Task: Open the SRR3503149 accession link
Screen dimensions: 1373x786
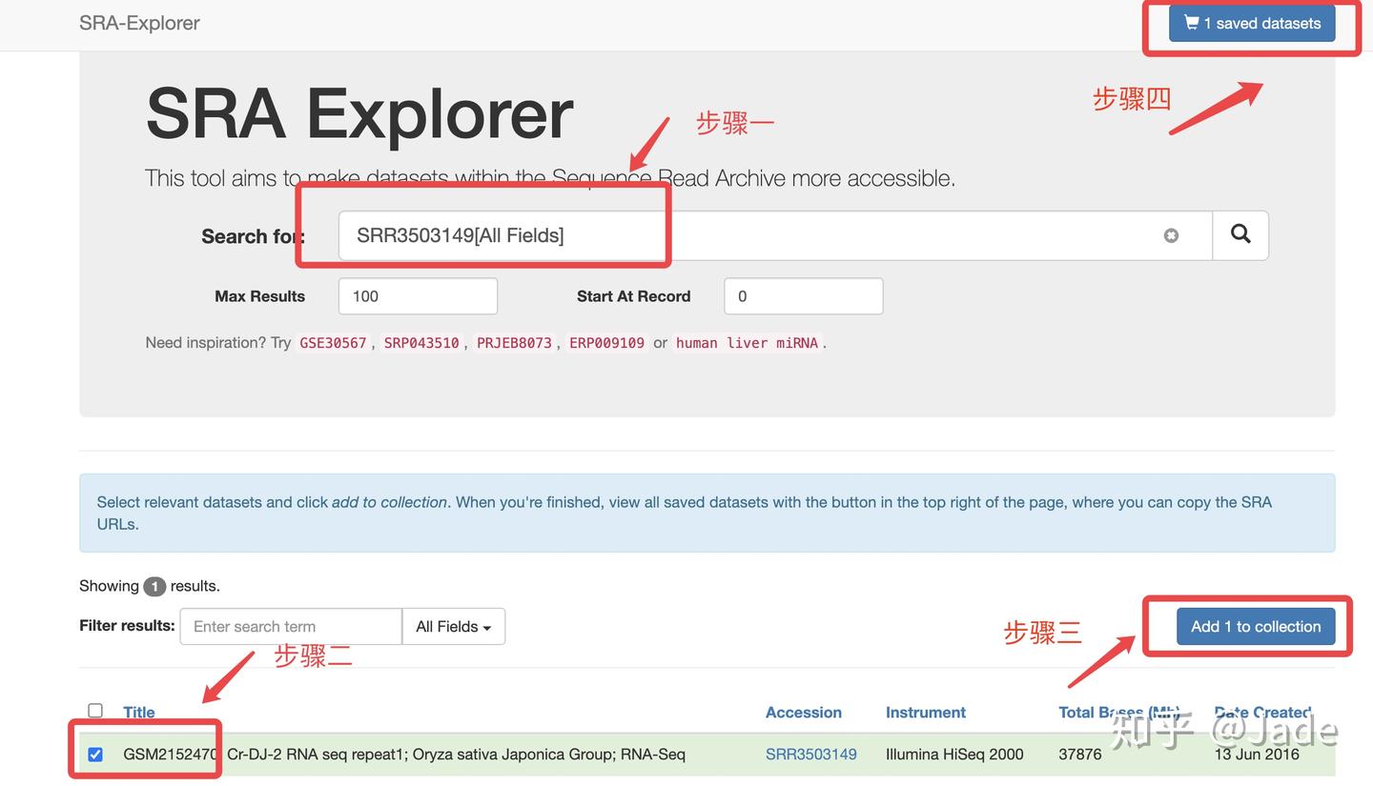Action: click(810, 753)
